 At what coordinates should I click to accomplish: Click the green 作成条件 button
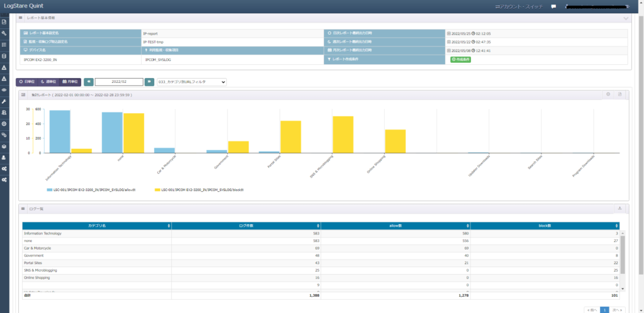pyautogui.click(x=460, y=60)
